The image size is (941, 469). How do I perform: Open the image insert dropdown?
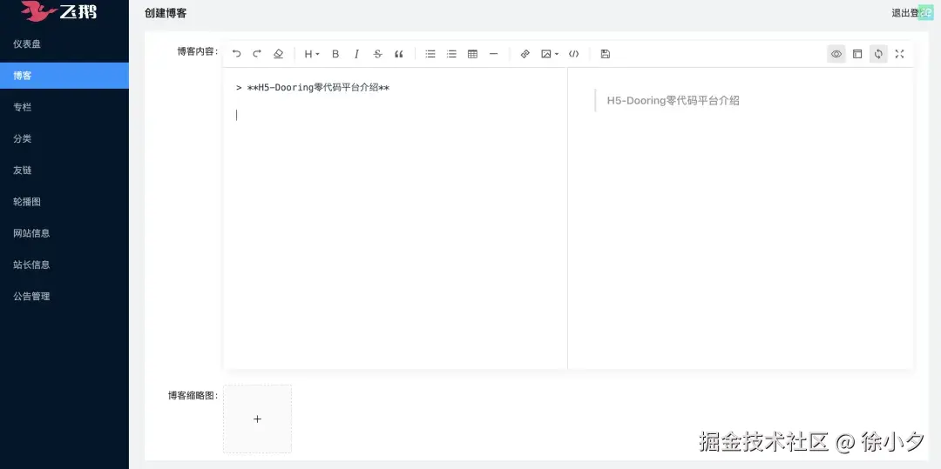click(x=549, y=54)
